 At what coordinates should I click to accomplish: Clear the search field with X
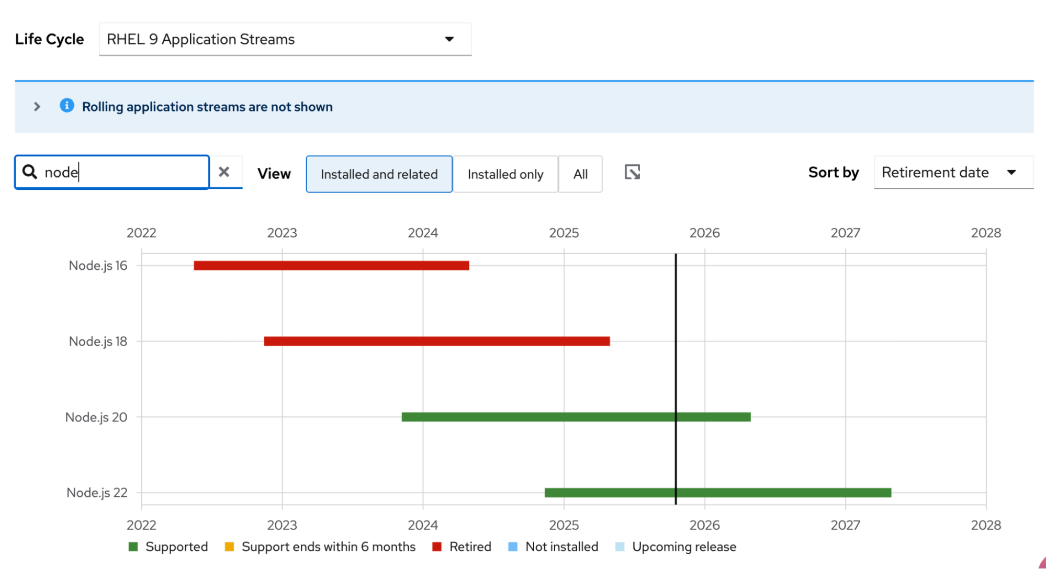224,172
